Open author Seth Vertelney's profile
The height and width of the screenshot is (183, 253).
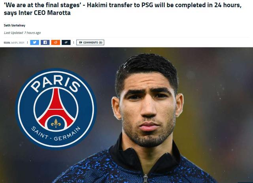tap(15, 25)
